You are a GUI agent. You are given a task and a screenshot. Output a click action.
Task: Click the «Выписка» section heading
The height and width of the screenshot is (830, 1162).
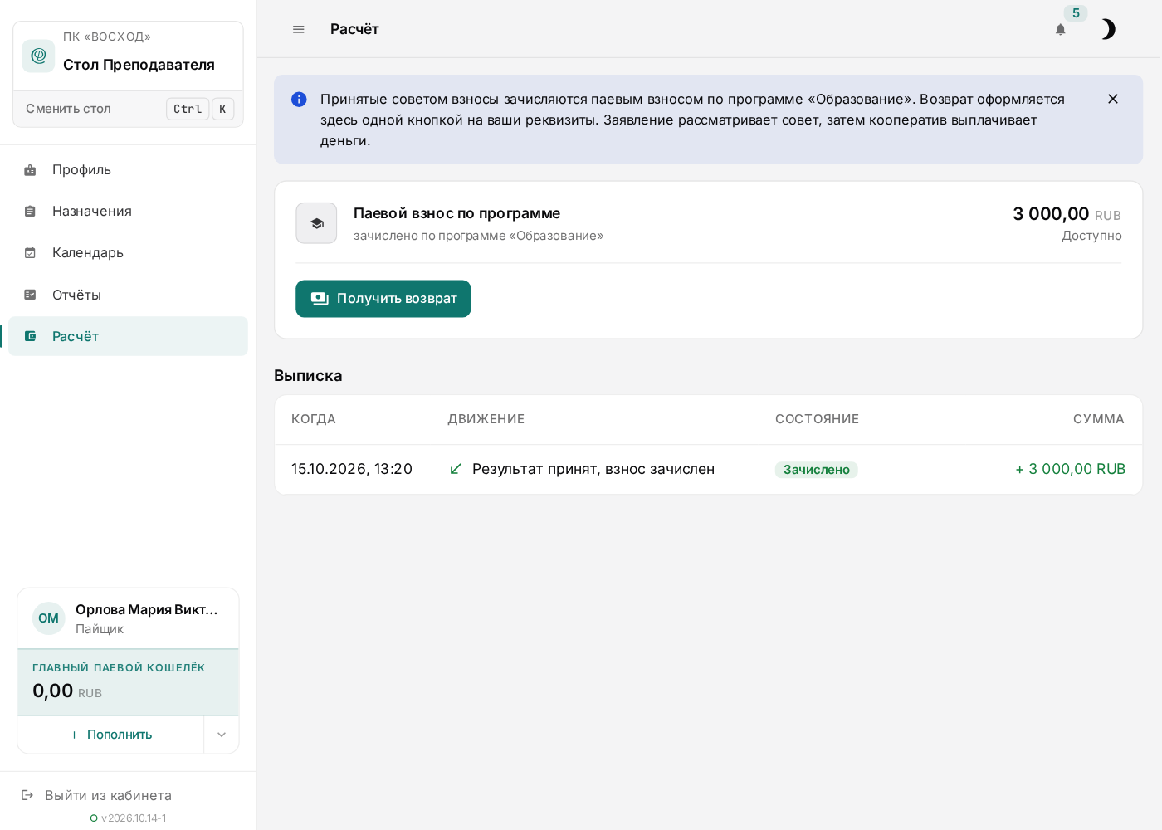pos(308,376)
